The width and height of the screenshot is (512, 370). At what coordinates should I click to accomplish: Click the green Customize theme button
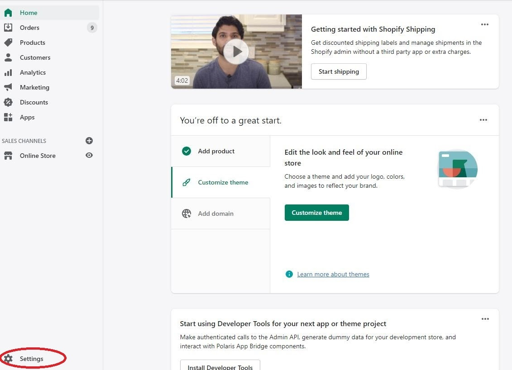[317, 213]
